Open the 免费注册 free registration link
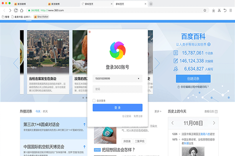This screenshot has width=235, height=156. point(138,116)
